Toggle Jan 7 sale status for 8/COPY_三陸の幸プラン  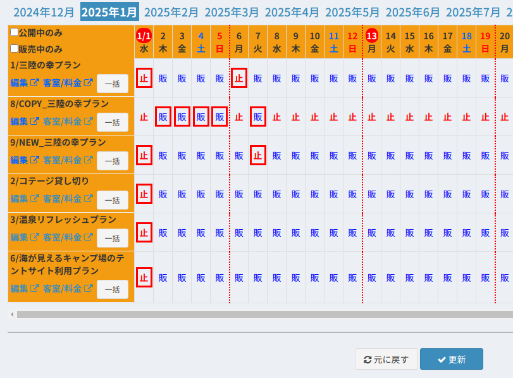click(258, 117)
